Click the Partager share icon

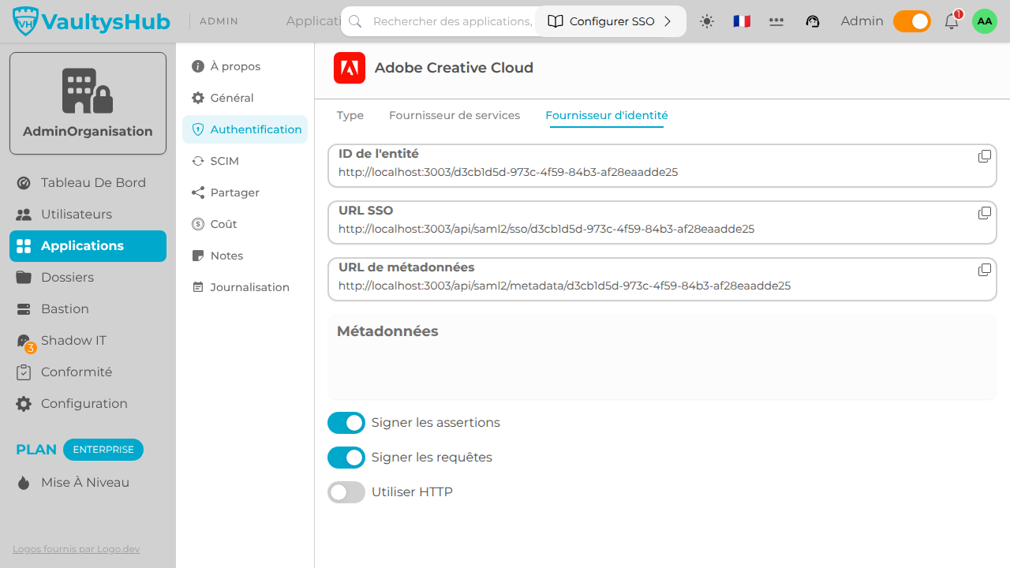[198, 192]
